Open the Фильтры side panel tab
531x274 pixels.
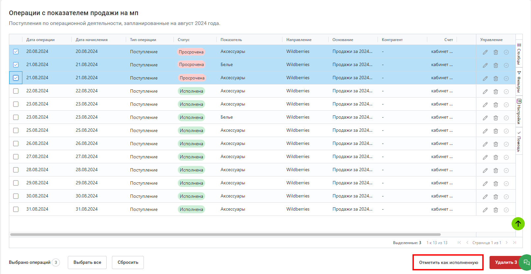519,82
